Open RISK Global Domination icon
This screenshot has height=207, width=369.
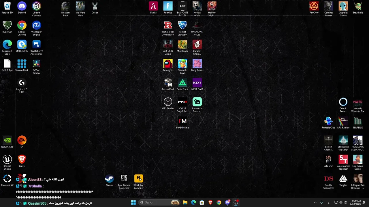(168, 28)
